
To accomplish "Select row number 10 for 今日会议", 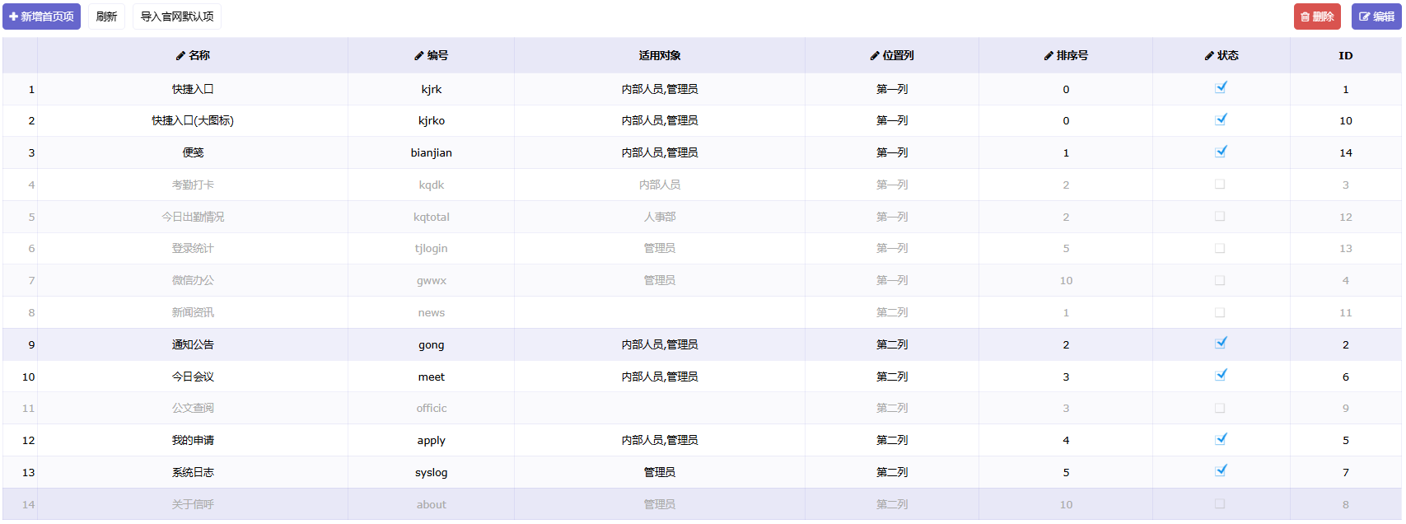I will (x=29, y=377).
